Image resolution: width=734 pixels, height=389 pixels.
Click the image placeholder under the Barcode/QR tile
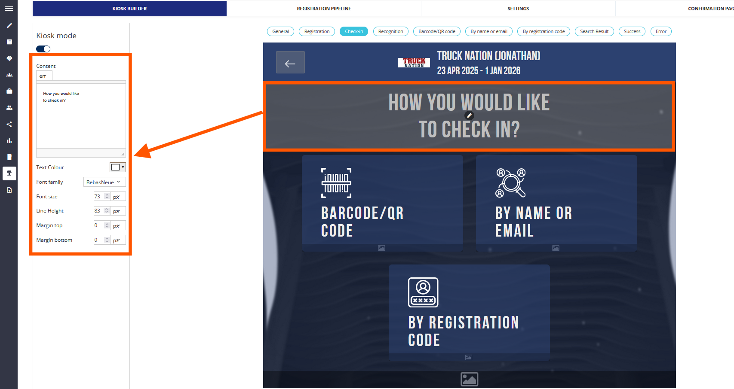(381, 248)
